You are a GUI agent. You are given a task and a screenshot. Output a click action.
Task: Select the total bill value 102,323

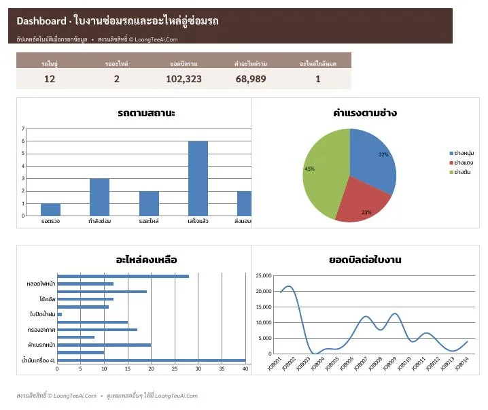[184, 79]
